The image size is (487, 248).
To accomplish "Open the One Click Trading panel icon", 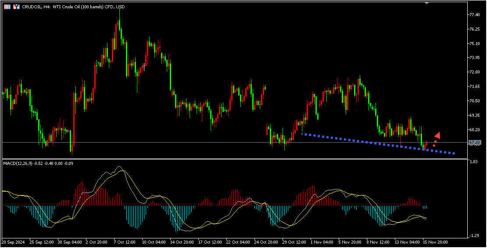I will pyautogui.click(x=7, y=7).
